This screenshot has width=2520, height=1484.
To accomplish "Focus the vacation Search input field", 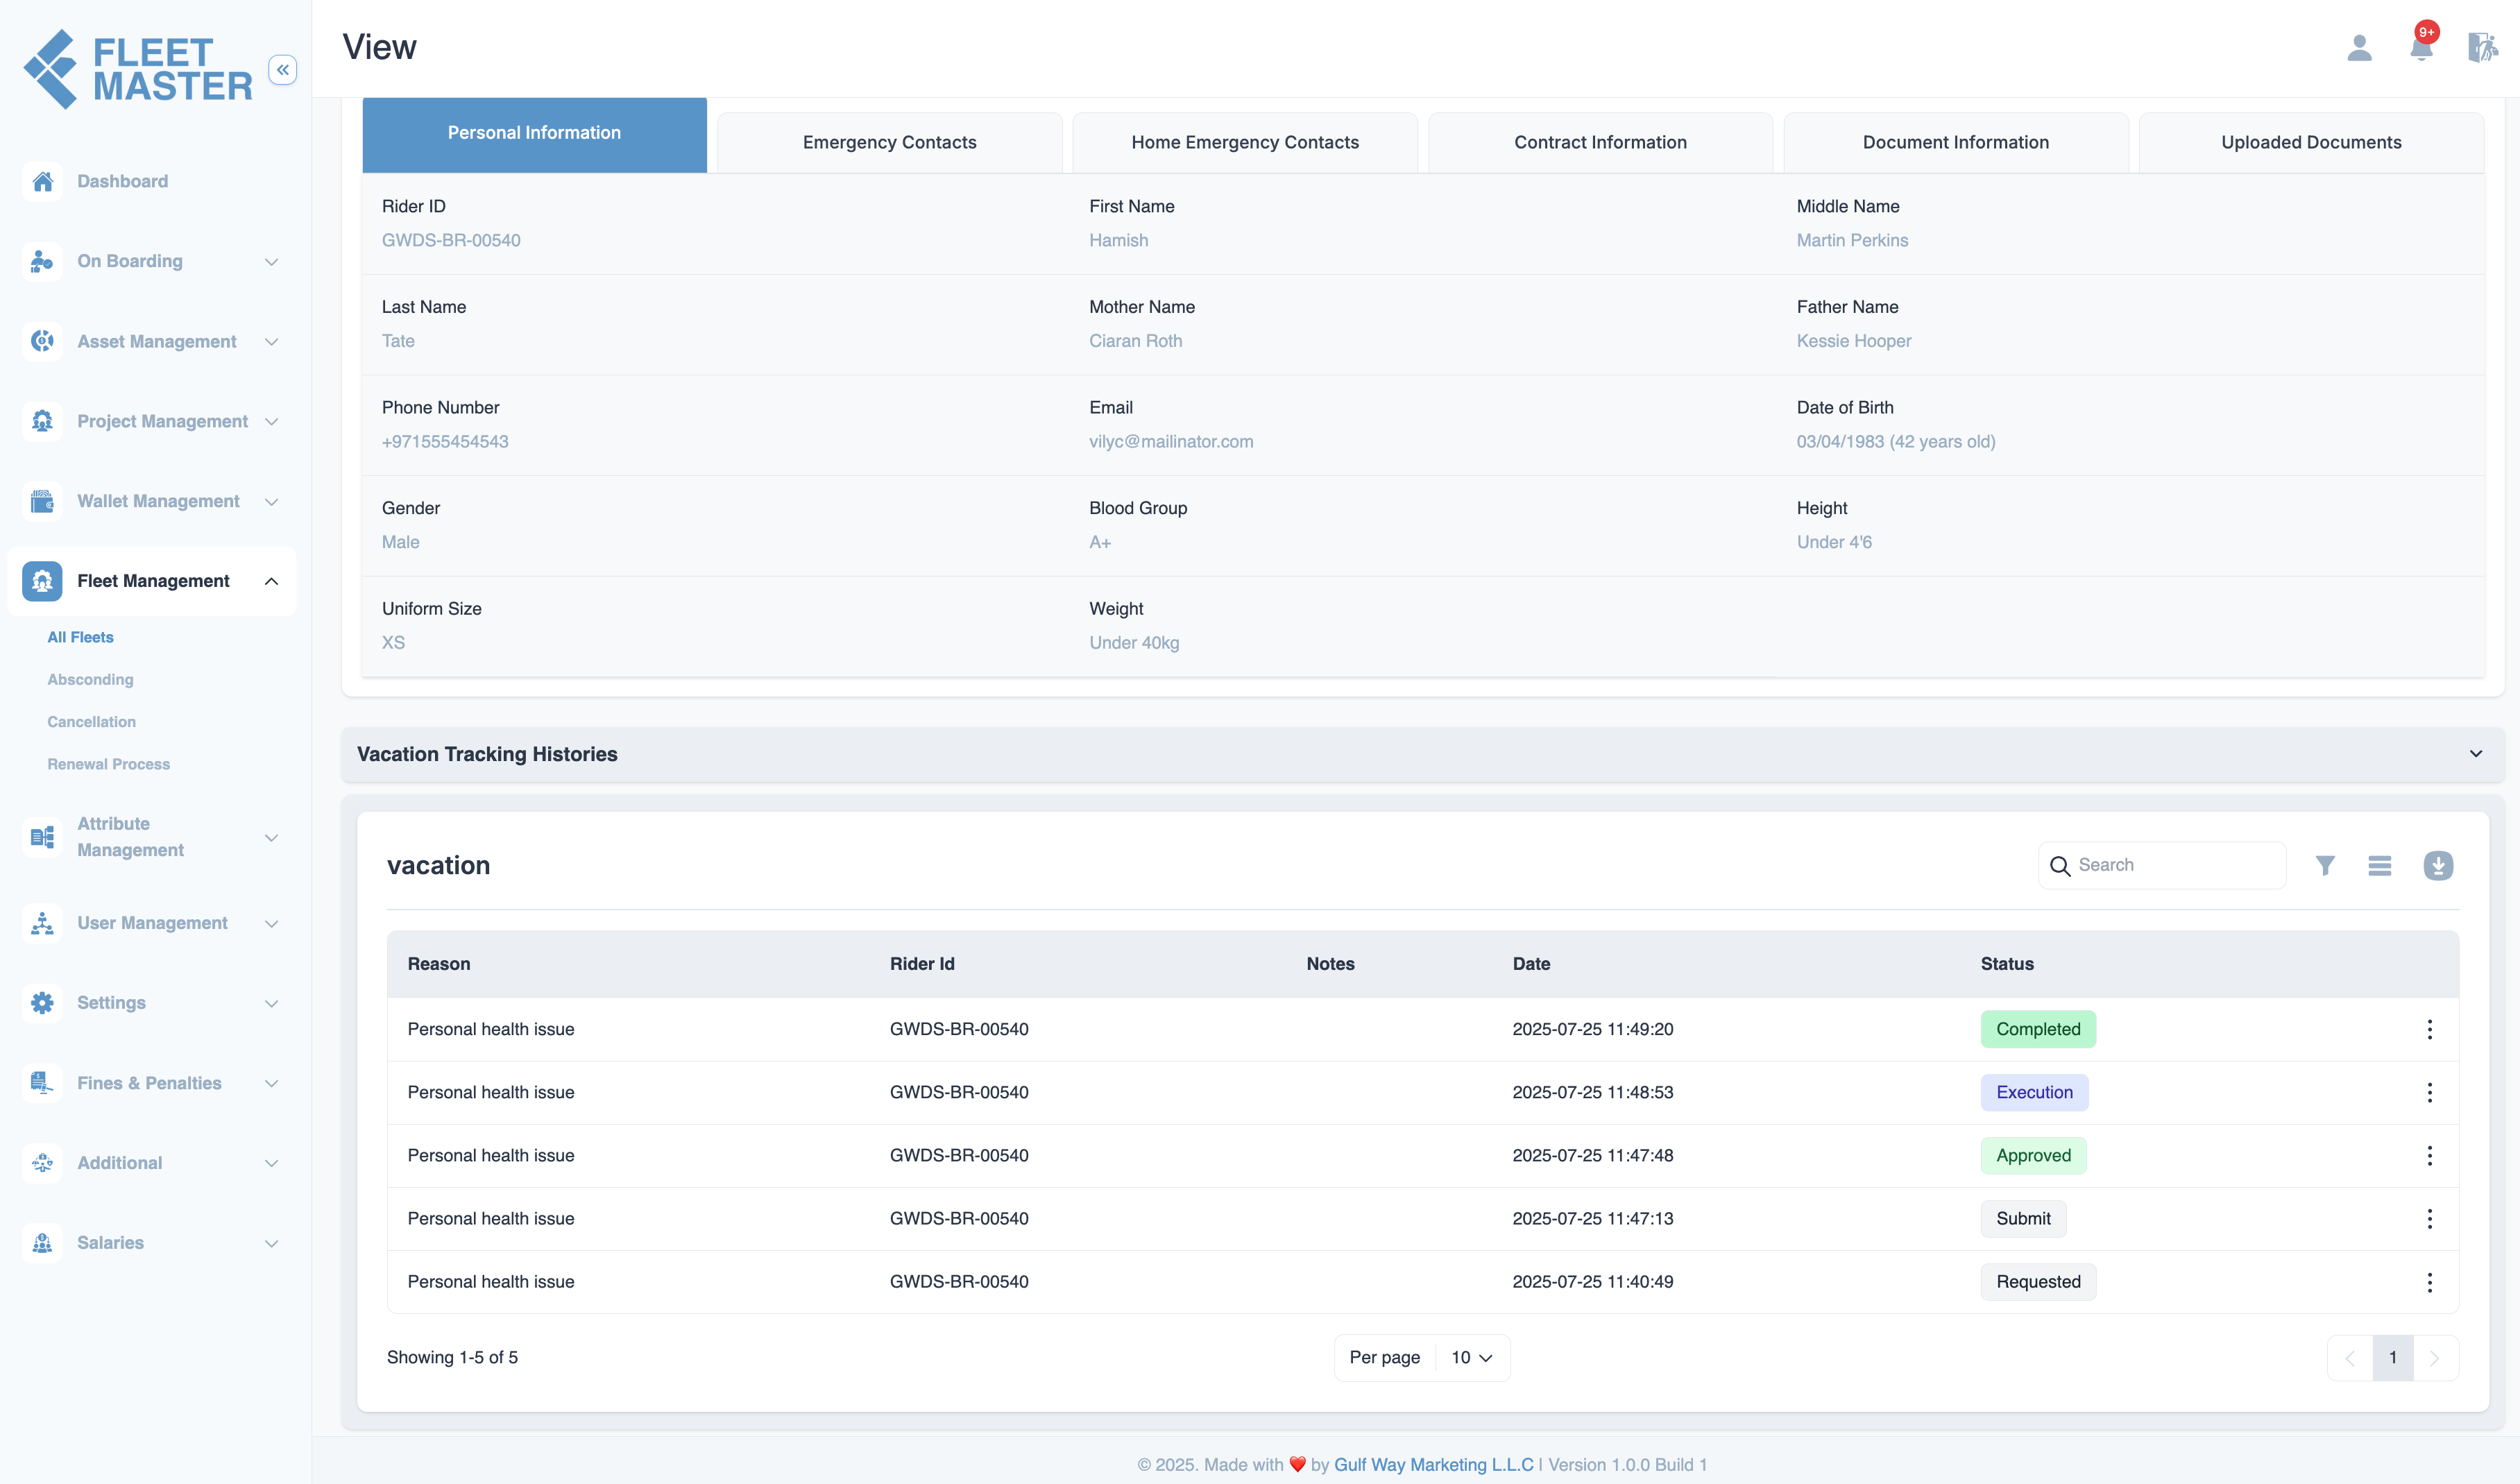I will pyautogui.click(x=2162, y=866).
